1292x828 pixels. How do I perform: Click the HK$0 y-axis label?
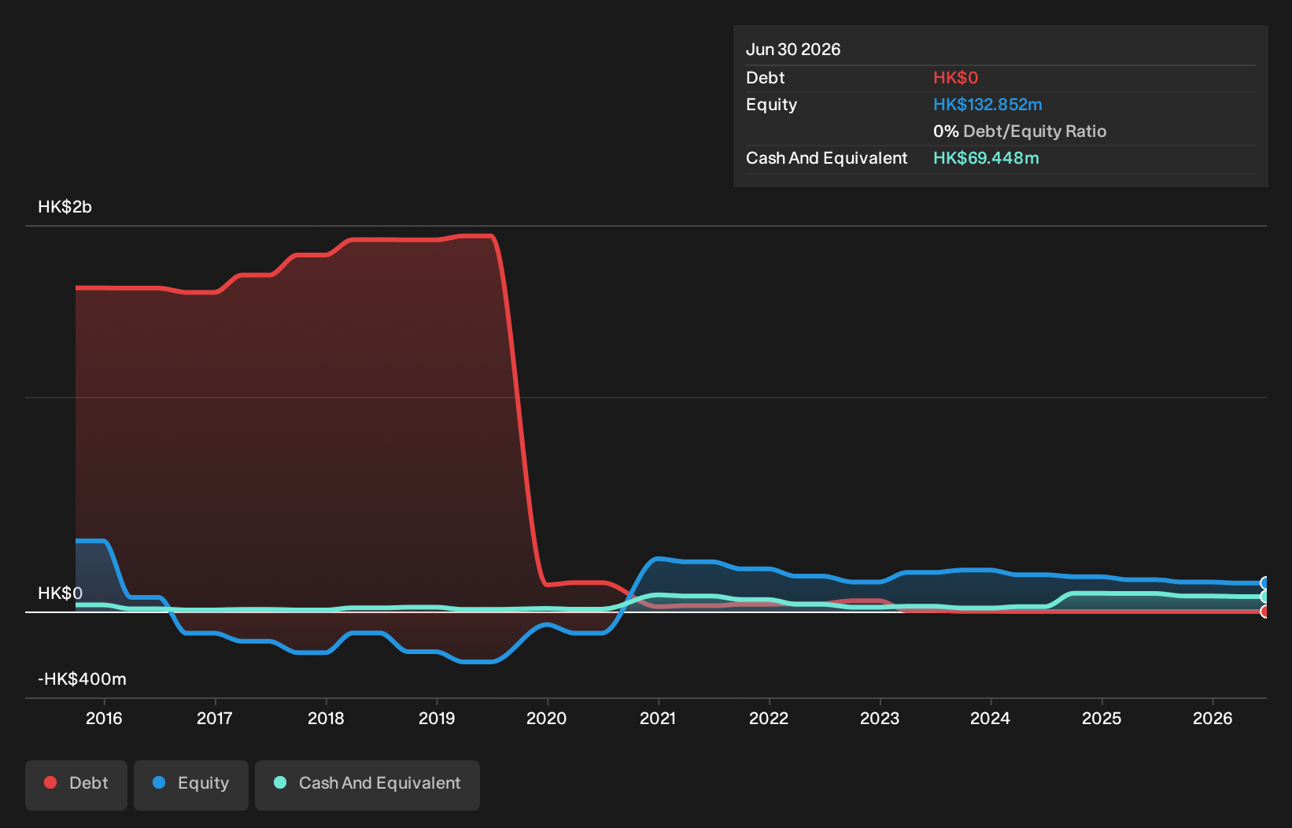tap(60, 593)
